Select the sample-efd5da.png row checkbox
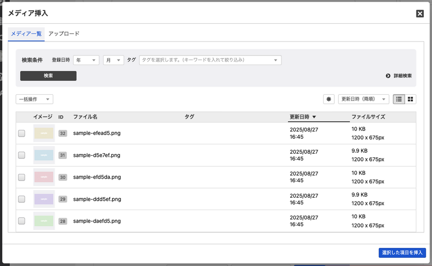432x266 pixels. coord(22,177)
